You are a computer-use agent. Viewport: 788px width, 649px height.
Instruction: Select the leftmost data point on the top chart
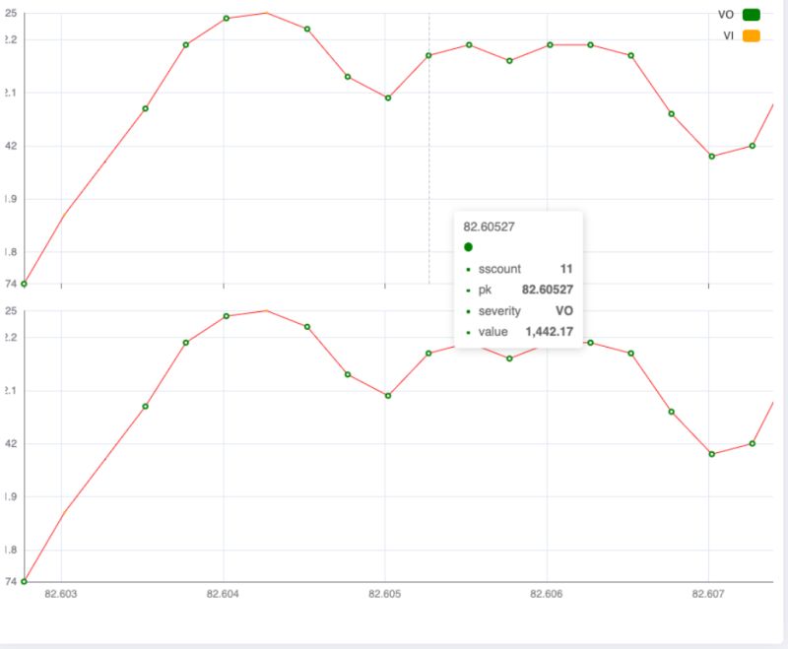click(x=22, y=285)
